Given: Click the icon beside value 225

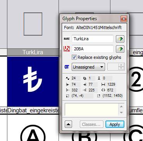Looking at the screenshot, I should tap(85, 90).
